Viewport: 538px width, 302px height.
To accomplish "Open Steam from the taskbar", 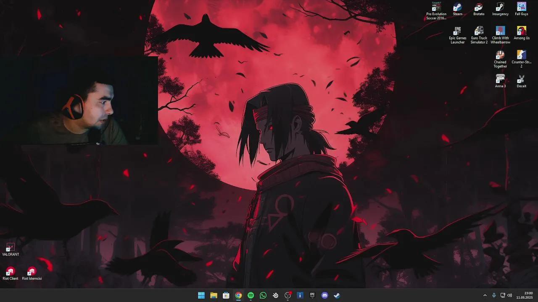I will click(x=337, y=295).
